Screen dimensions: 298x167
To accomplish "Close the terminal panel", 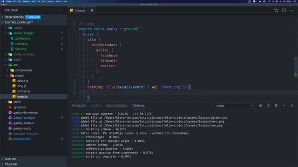I will 291,106.
